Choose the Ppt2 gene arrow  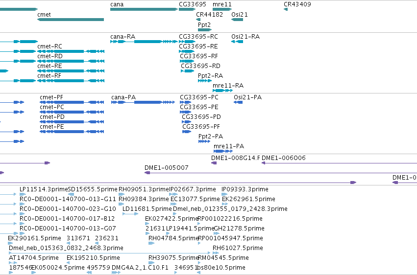pyautogui.click(x=205, y=30)
